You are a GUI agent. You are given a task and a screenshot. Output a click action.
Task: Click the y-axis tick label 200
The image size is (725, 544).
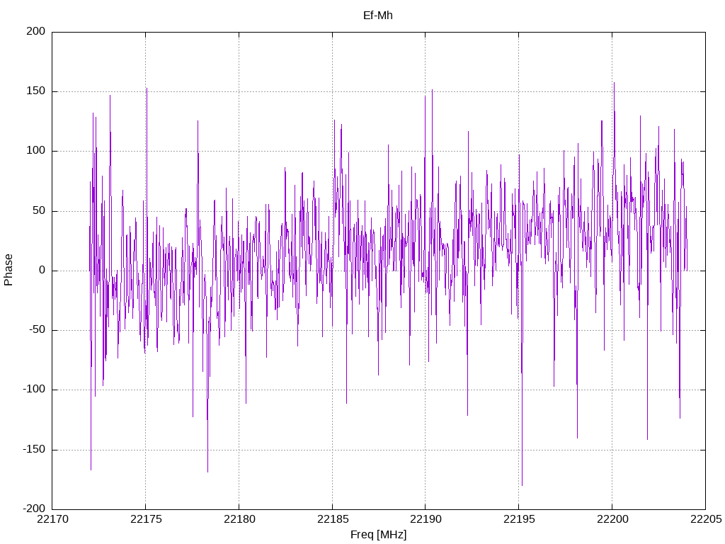pyautogui.click(x=36, y=31)
